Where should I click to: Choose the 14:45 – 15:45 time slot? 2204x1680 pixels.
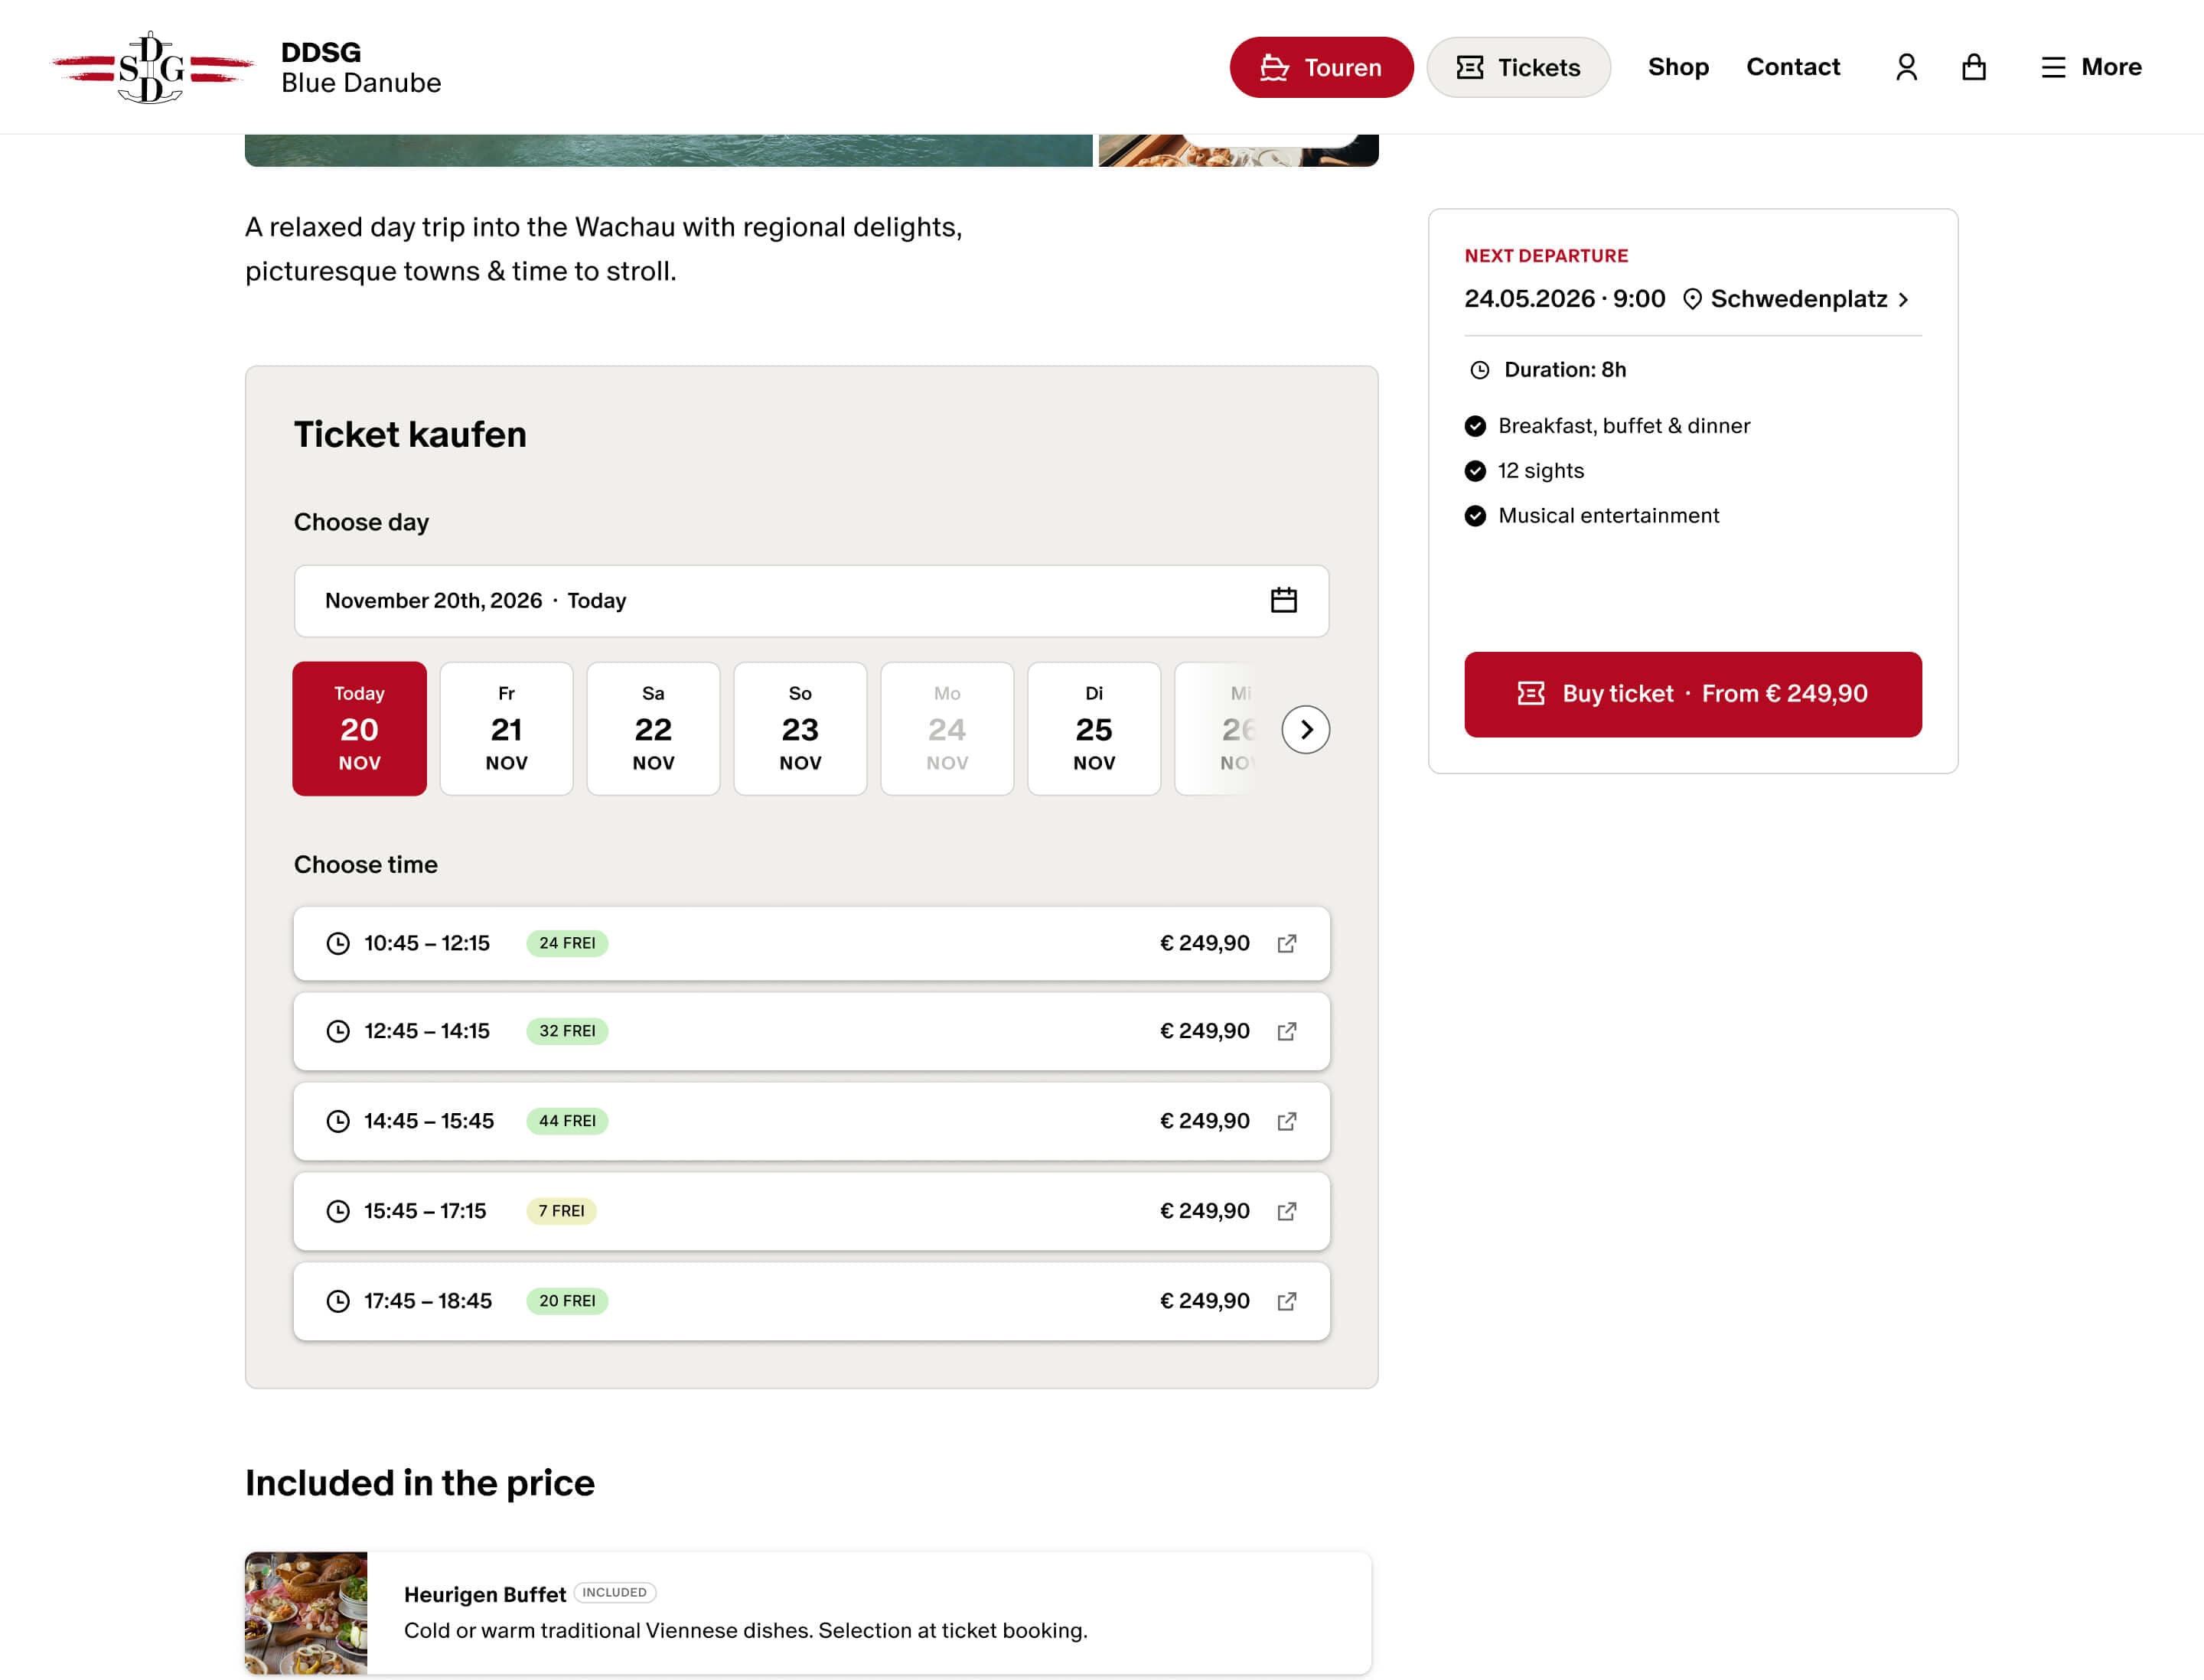tap(811, 1121)
